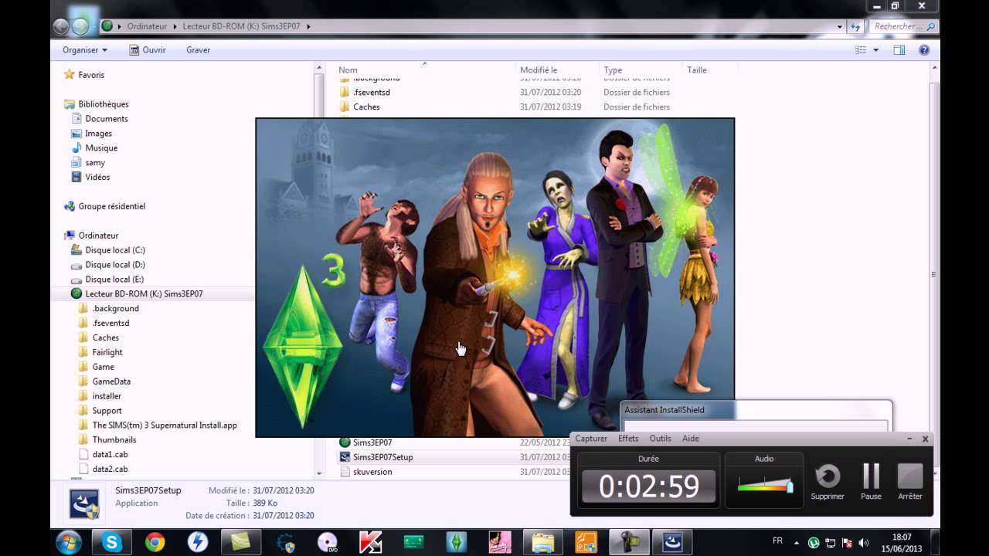989x556 pixels.
Task: Open The Sims 3 plumbob taskbar icon
Action: click(x=457, y=542)
